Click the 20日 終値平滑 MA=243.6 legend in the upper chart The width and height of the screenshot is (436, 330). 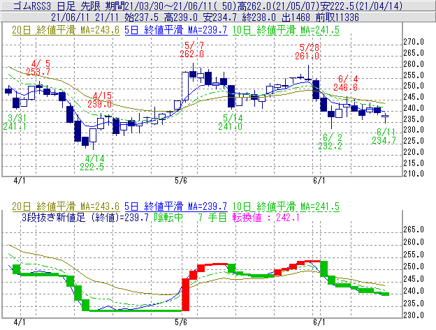click(66, 30)
